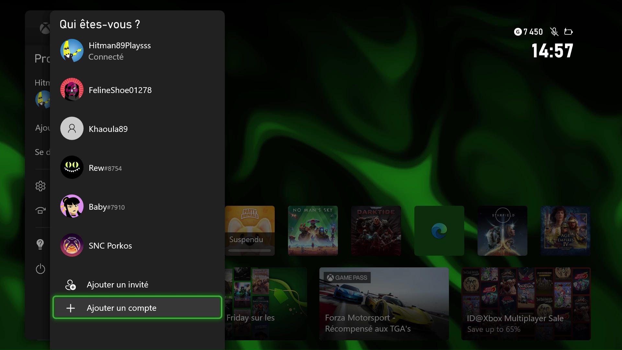Sign in as Khaoula89

137,129
